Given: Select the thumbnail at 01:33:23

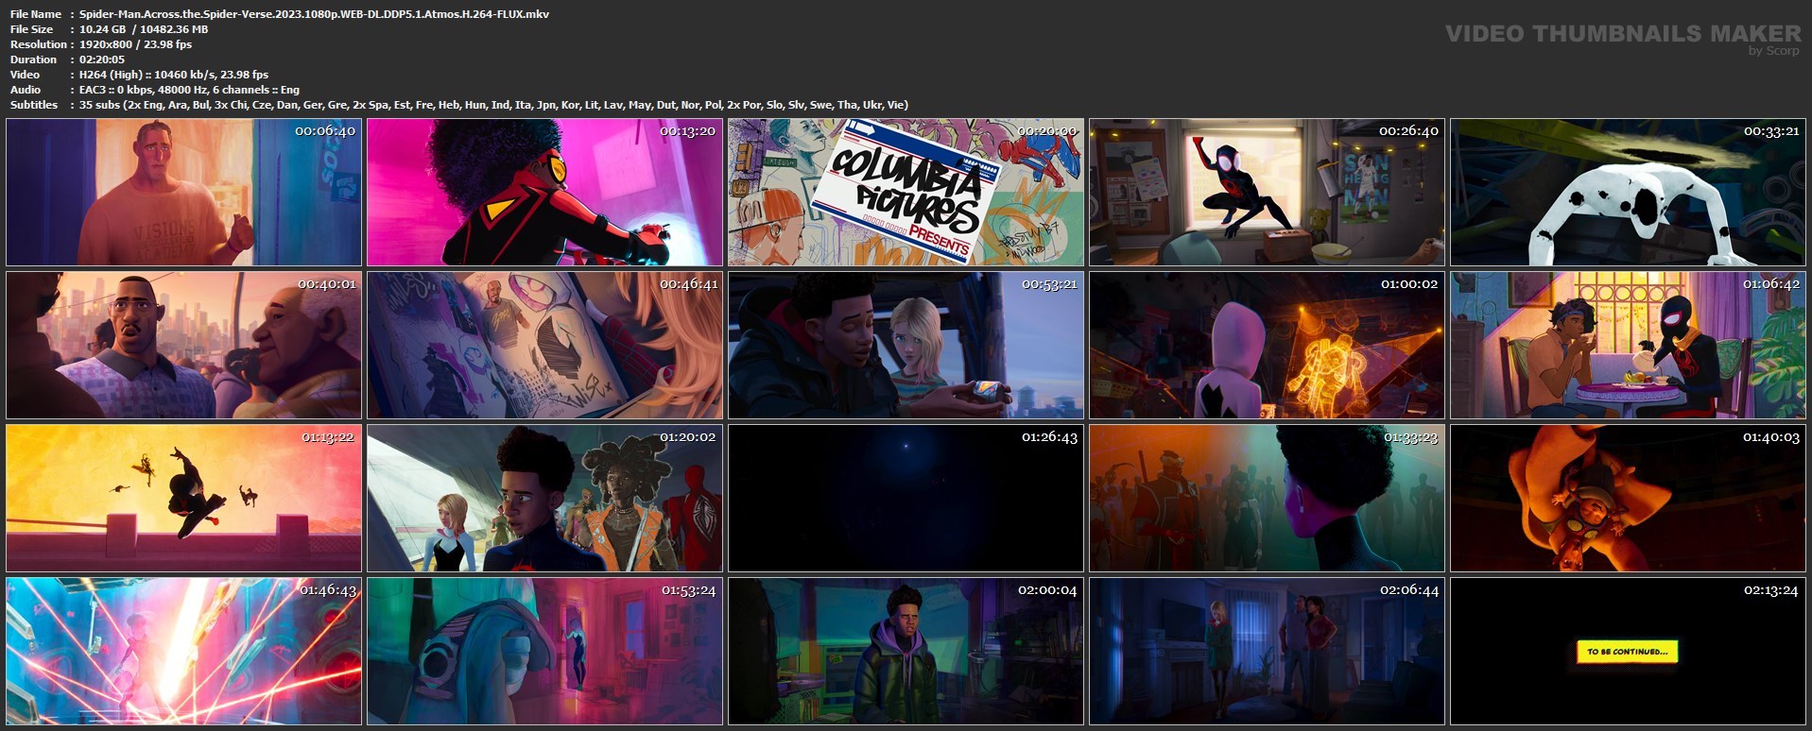Looking at the screenshot, I should pos(1267,498).
